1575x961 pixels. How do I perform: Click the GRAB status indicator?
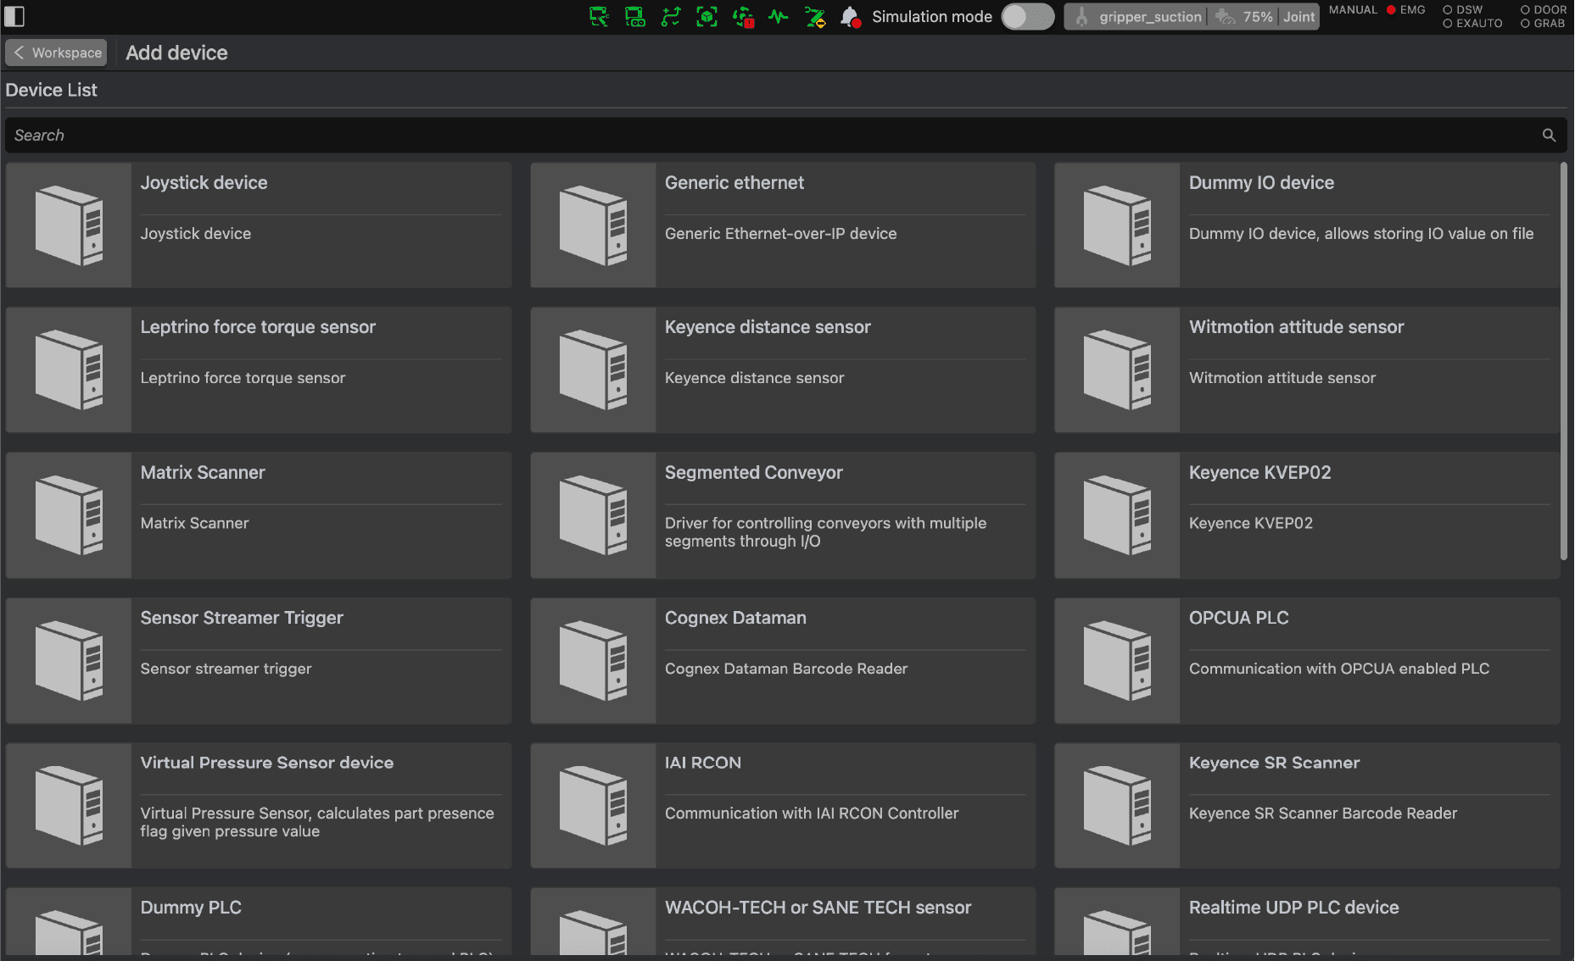pyautogui.click(x=1543, y=24)
